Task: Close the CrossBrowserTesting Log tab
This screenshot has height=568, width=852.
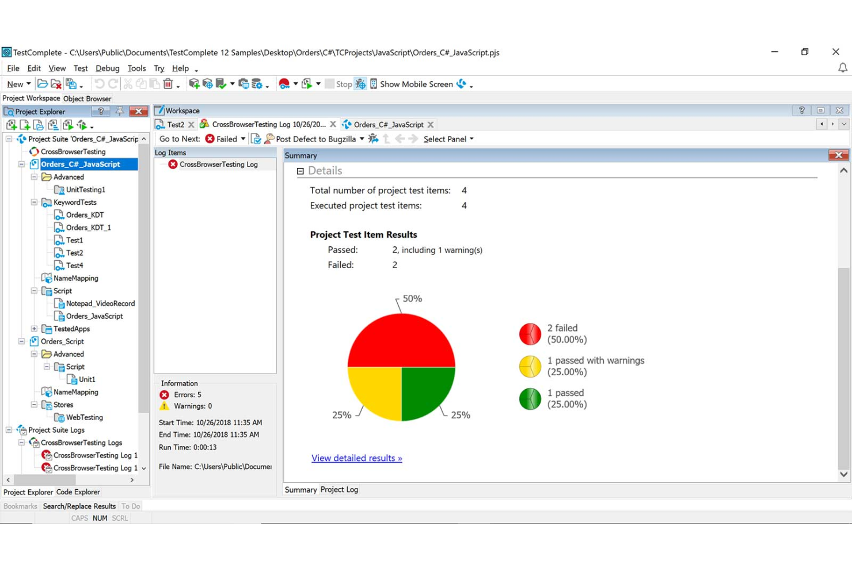Action: (333, 124)
